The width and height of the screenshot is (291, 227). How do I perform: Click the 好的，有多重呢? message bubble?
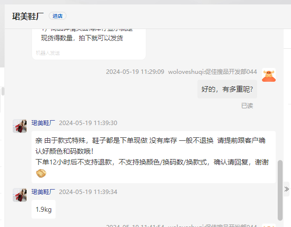(x=227, y=89)
